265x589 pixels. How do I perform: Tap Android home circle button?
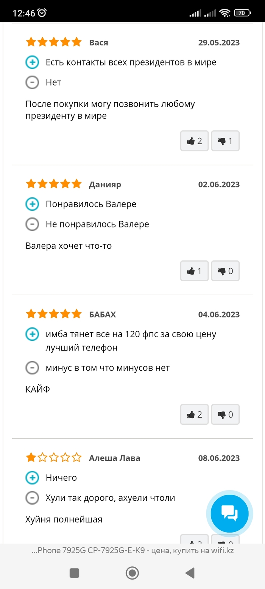(132, 573)
